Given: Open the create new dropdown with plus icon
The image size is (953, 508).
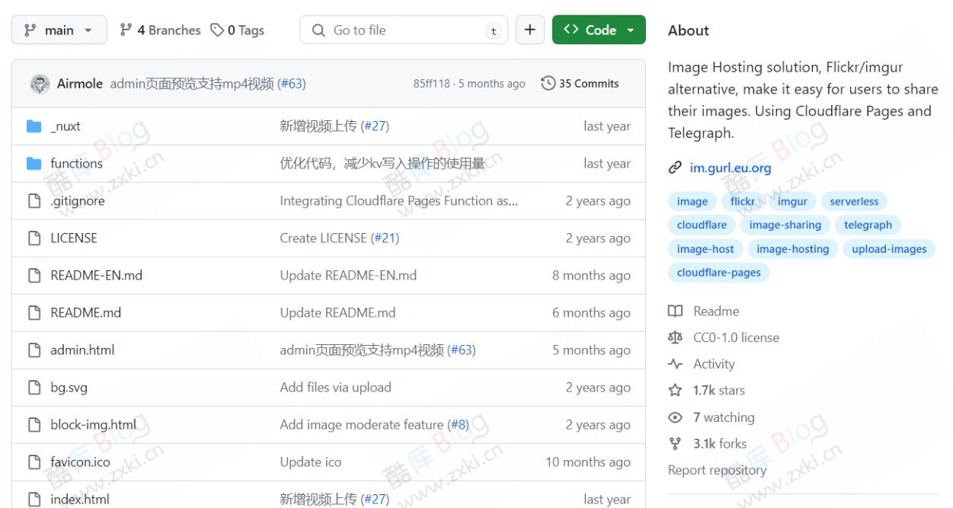Looking at the screenshot, I should pyautogui.click(x=529, y=29).
